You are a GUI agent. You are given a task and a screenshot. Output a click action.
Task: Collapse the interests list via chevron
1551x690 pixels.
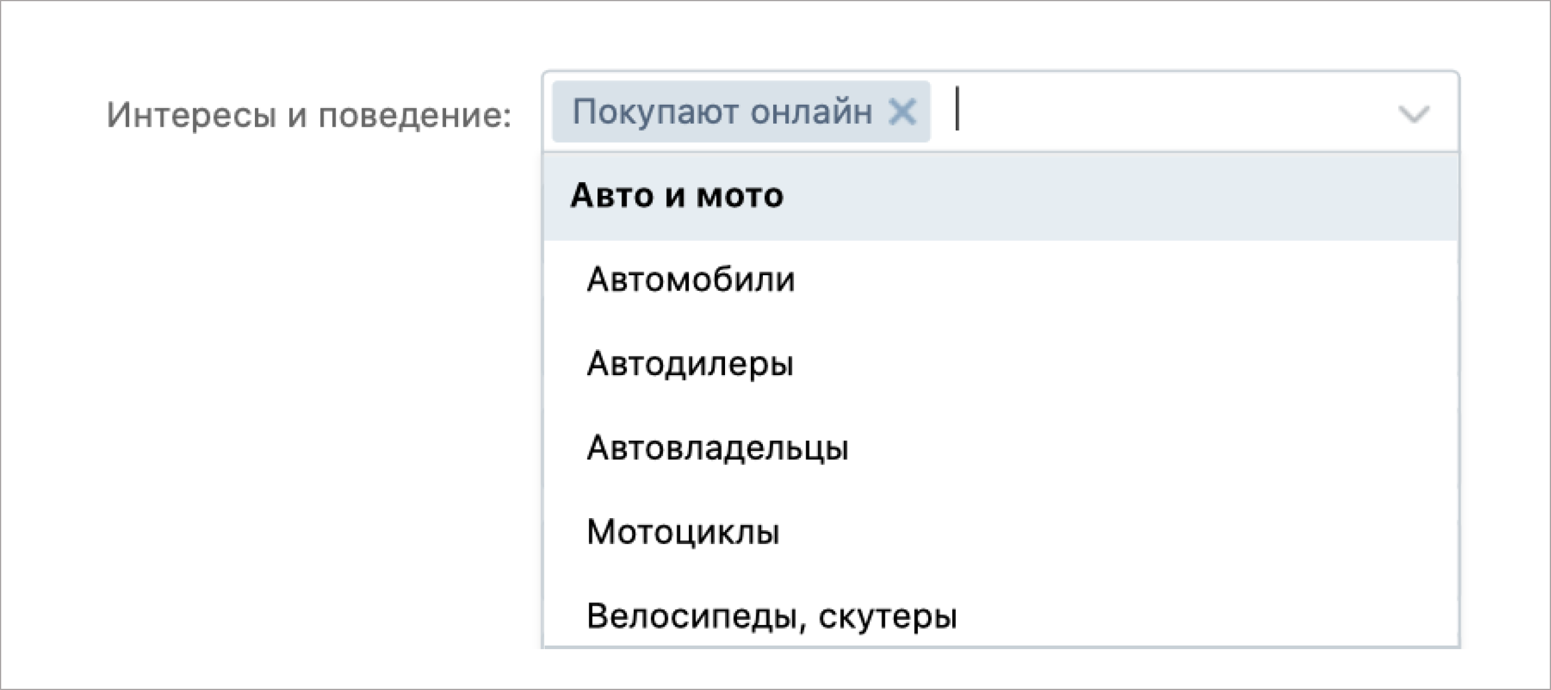(x=1413, y=113)
